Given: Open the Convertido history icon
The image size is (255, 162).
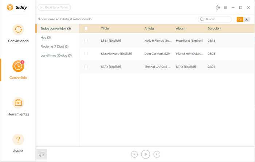Looking at the screenshot, I should click(x=18, y=66).
